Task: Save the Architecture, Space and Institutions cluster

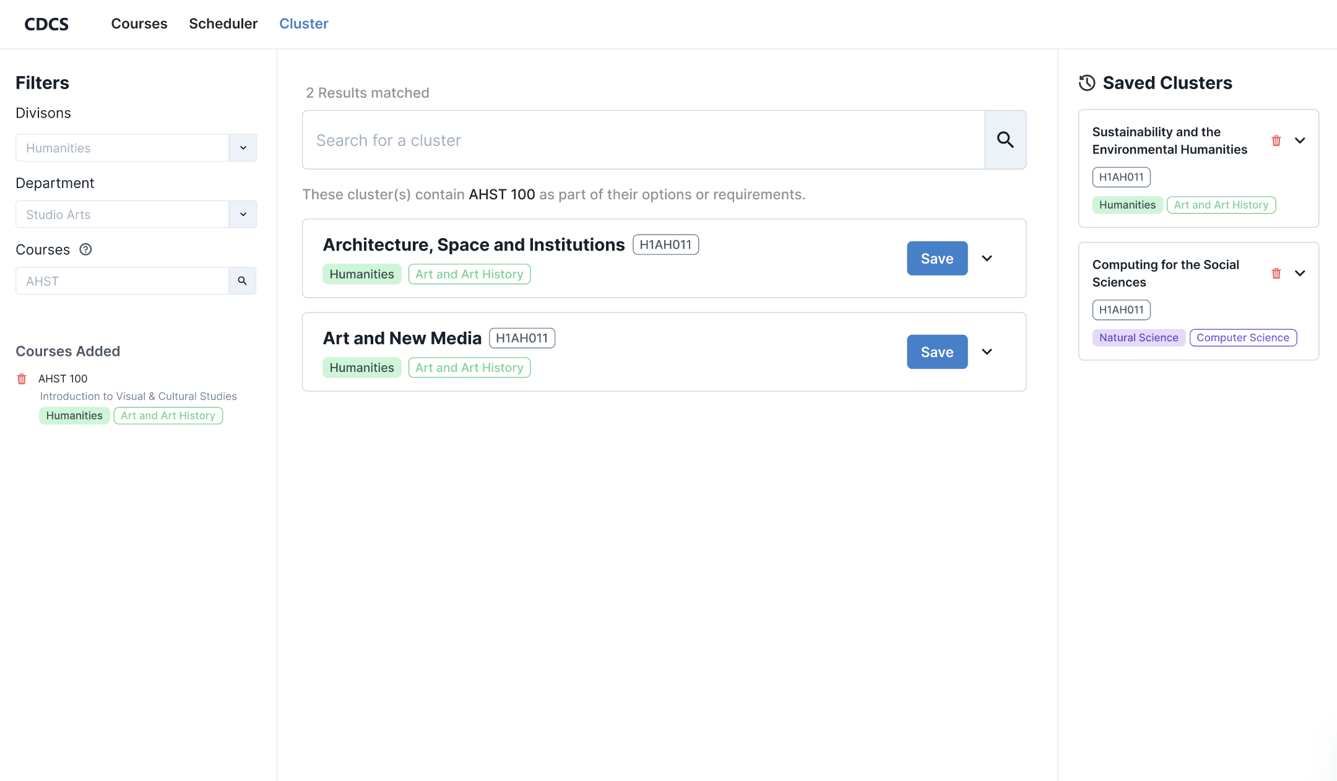Action: pyautogui.click(x=937, y=258)
